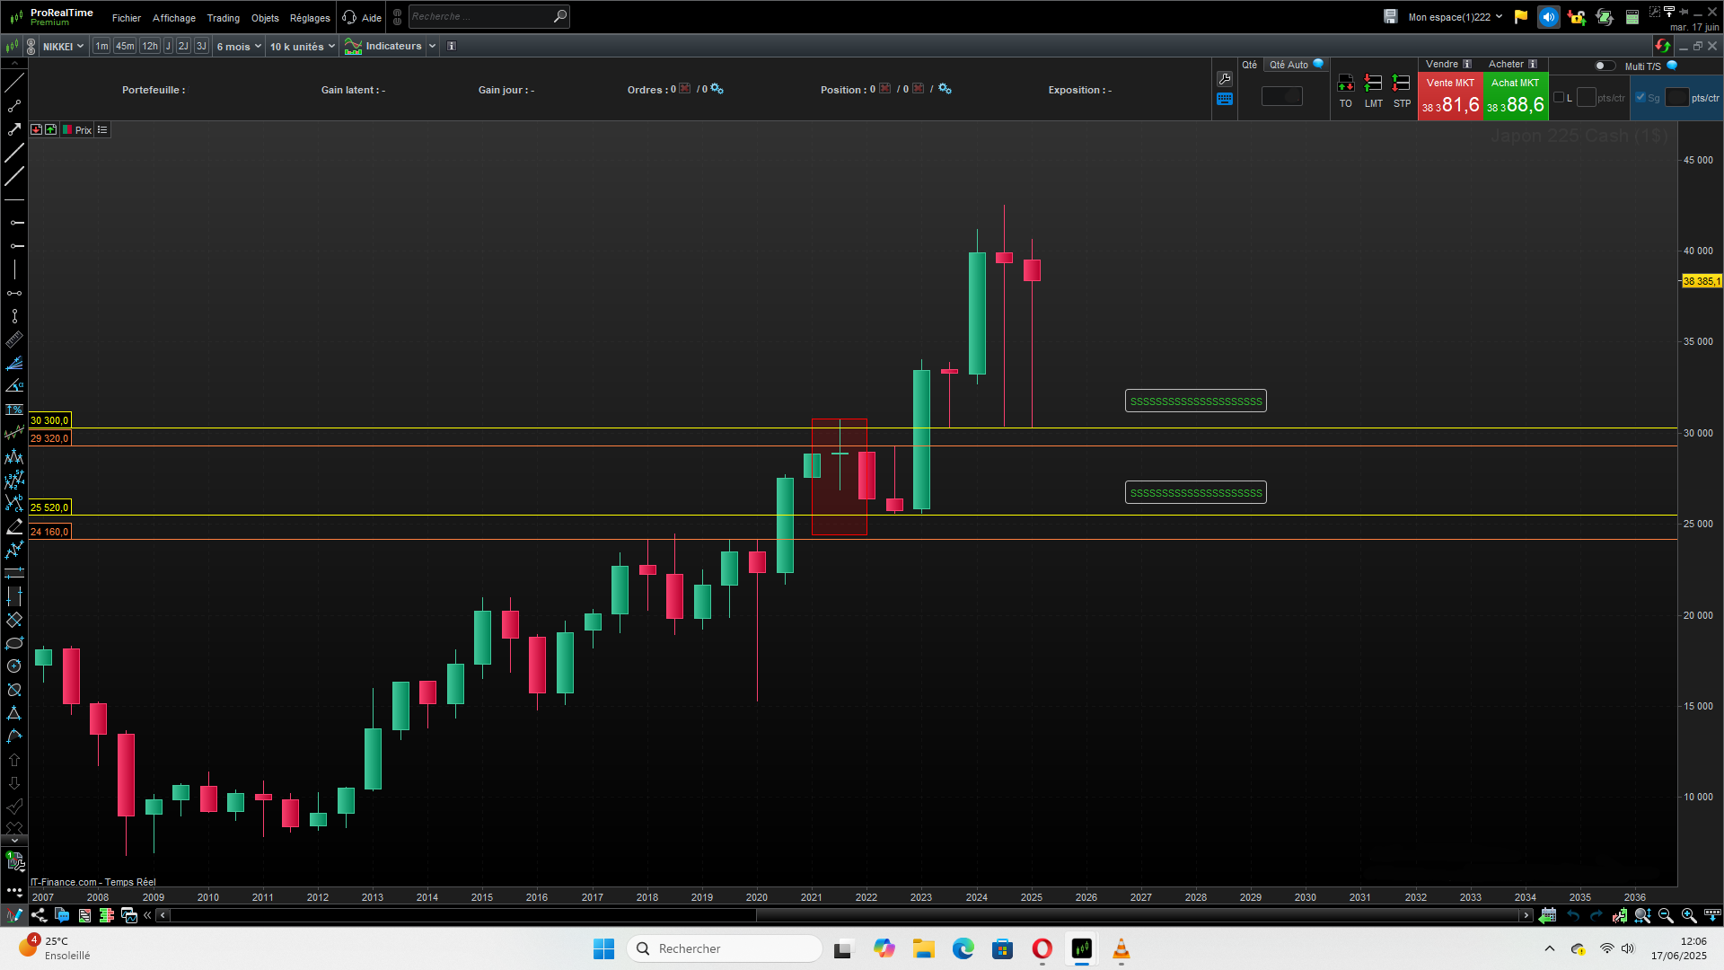Open the NIKKEI instrument dropdown

coord(63,47)
